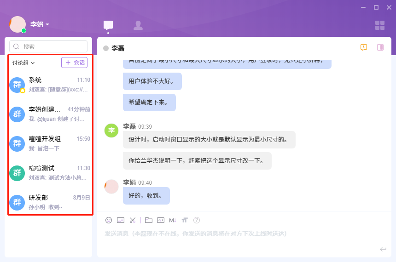Toggle Markdown mode with M↓ icon

pos(173,220)
